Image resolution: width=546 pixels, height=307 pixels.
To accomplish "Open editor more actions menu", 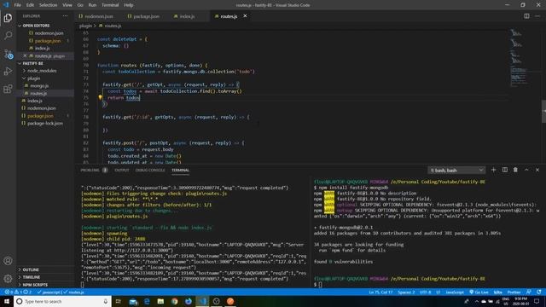I will (537, 16).
